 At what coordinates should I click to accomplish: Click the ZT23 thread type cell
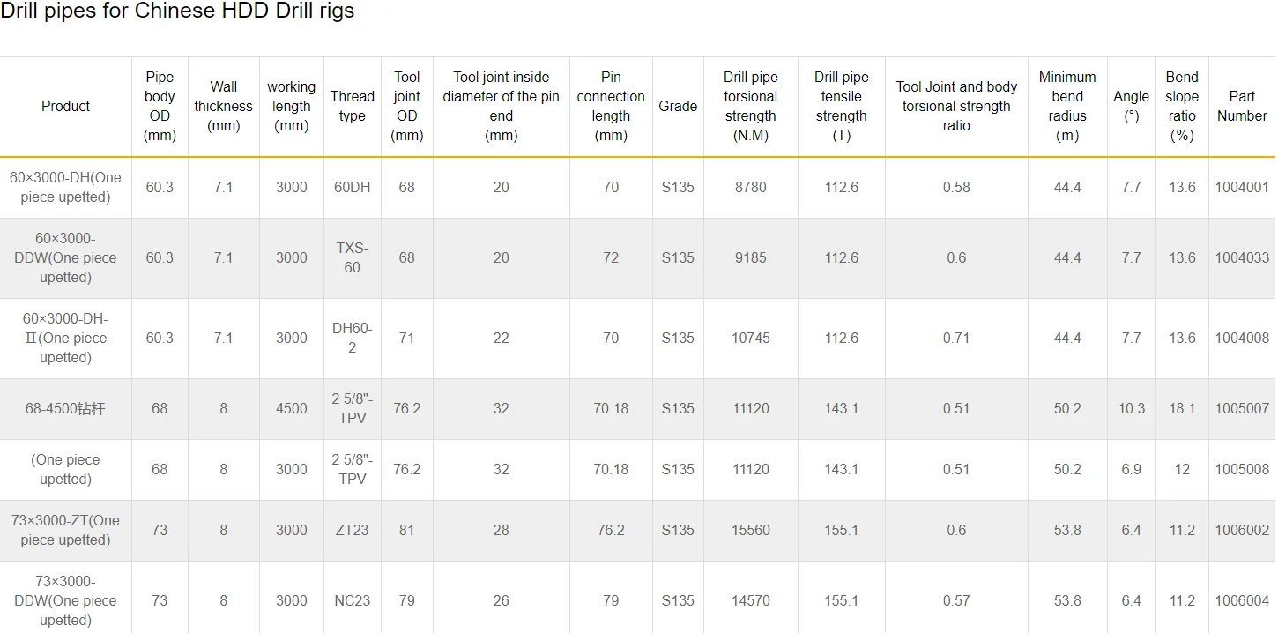[x=352, y=530]
